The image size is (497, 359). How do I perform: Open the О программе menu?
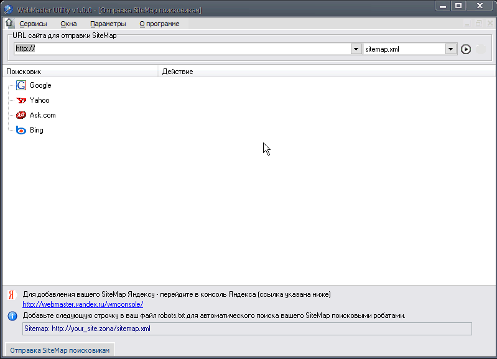[159, 24]
